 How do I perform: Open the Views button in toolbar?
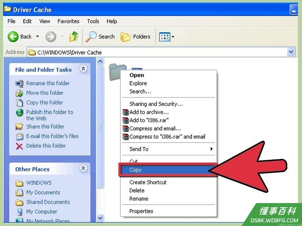tap(165, 37)
